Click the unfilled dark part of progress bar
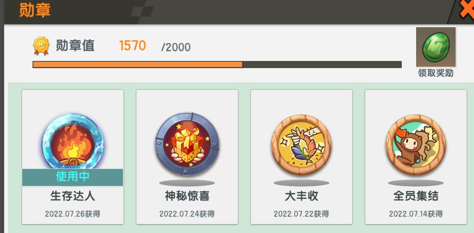474x233 pixels. (x=322, y=65)
